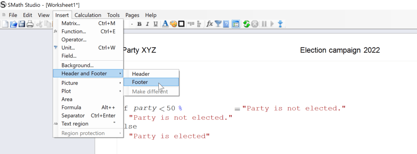Viewport: 417px width, 154px height.
Task: Toggle Bold text formatting
Action: (x=139, y=24)
